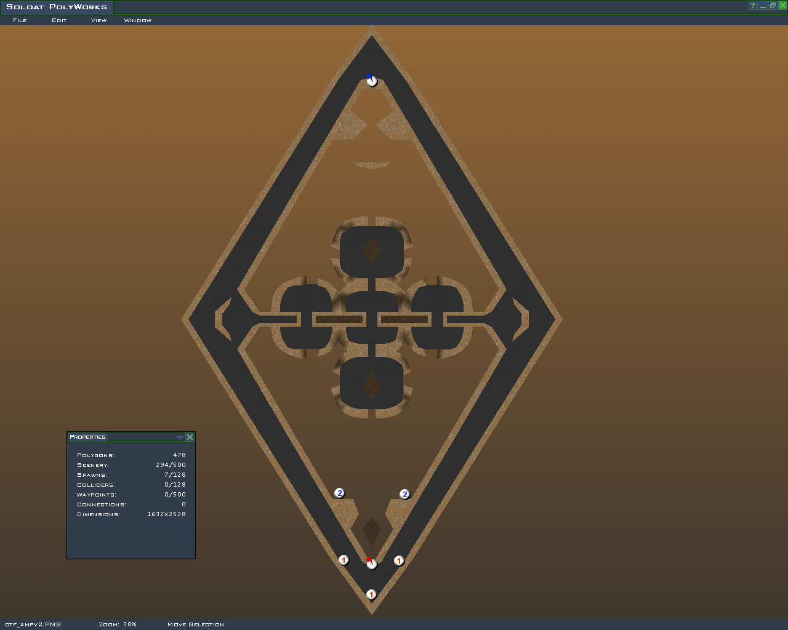This screenshot has width=788, height=630.
Task: Click the Properties panel title tab
Action: coord(87,437)
